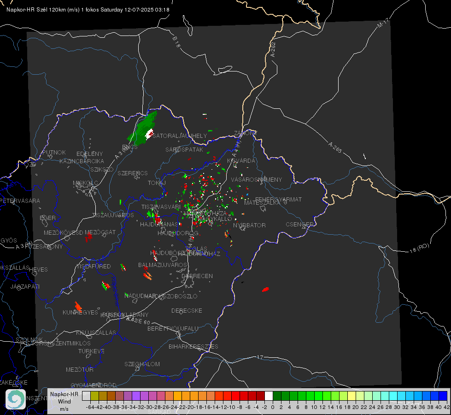
Task: Click the 'Napkor-HR Wind m/s' legend title
Action: (x=64, y=401)
